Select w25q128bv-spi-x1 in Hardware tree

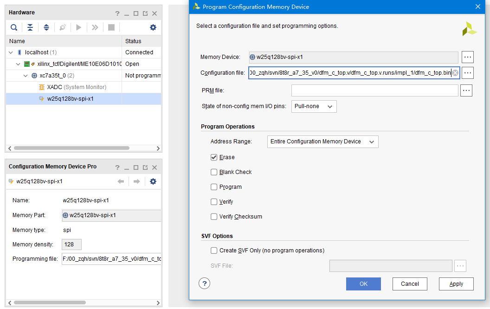click(x=71, y=99)
